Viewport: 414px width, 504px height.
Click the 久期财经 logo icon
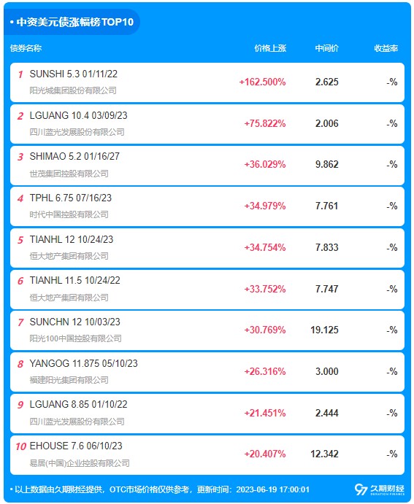(x=380, y=489)
